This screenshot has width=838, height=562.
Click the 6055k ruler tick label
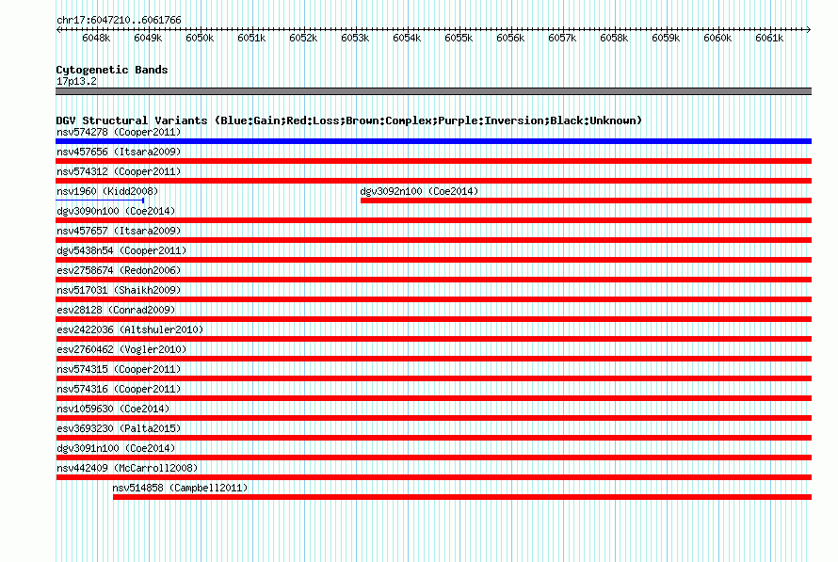click(x=459, y=38)
